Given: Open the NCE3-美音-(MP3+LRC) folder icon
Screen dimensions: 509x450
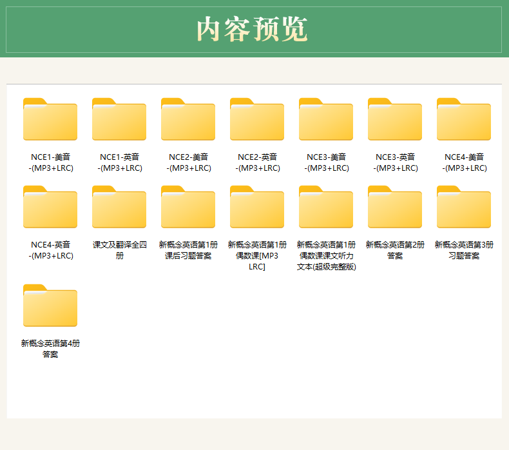Looking at the screenshot, I should pos(326,119).
